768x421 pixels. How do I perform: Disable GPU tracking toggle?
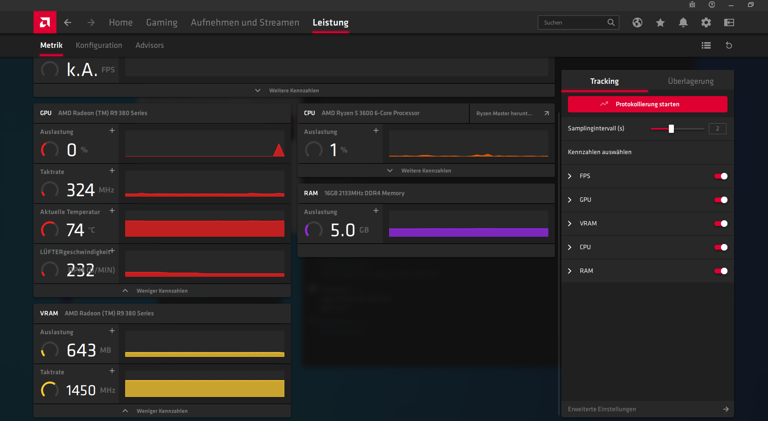tap(721, 200)
